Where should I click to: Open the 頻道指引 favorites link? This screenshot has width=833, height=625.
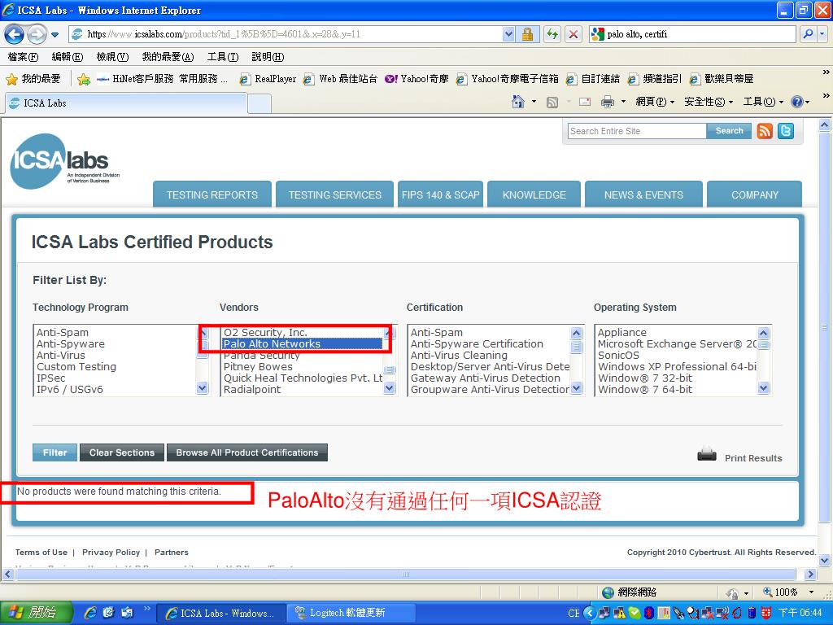pyautogui.click(x=655, y=79)
